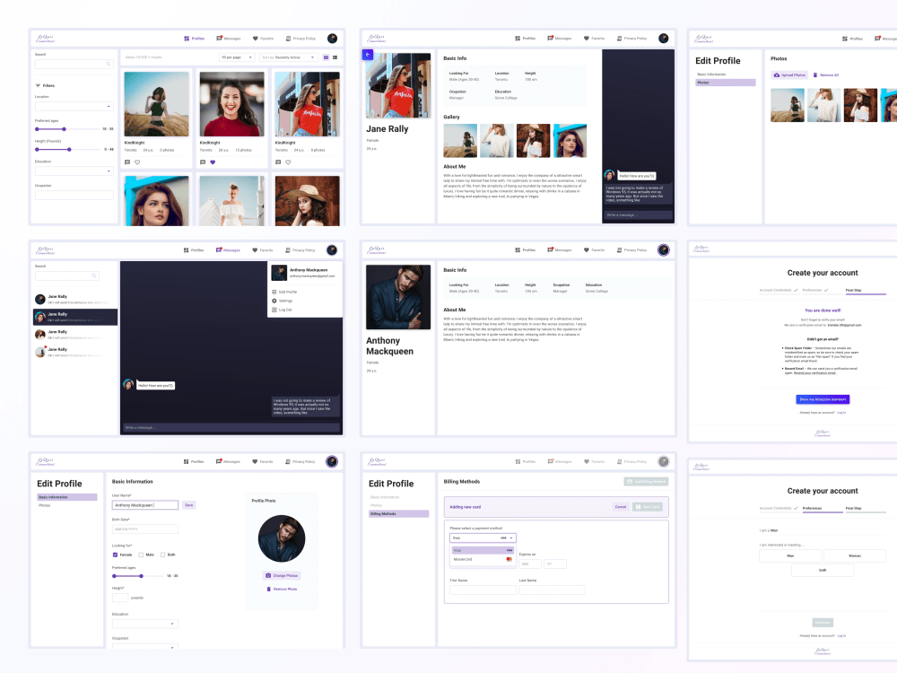The width and height of the screenshot is (897, 673).
Task: Select Both on Create account Preferences step
Action: [x=823, y=570]
